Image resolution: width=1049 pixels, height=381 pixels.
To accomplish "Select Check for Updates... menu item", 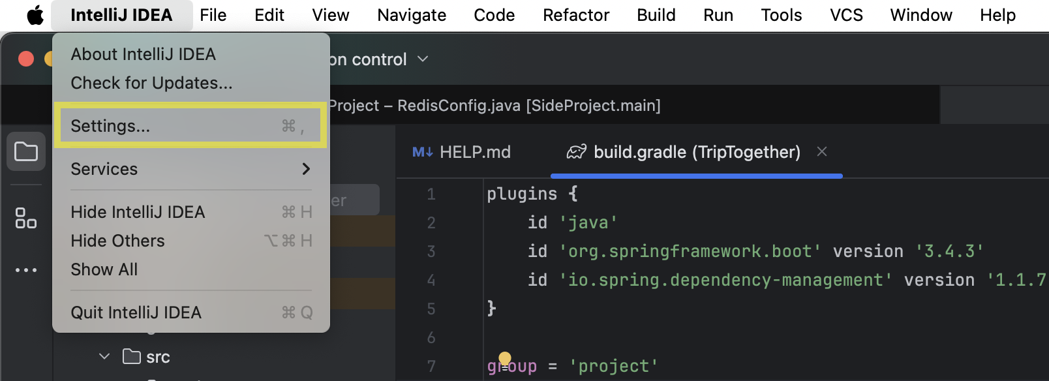I will 151,83.
